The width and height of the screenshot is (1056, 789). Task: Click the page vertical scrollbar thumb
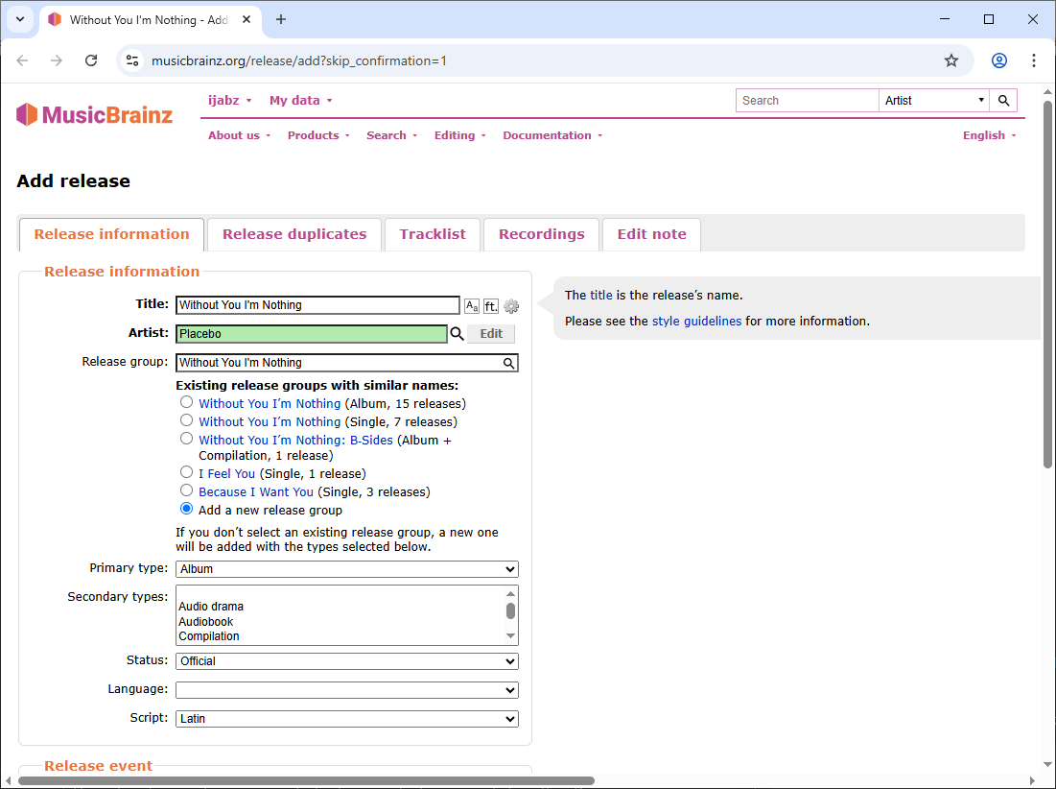[1047, 284]
